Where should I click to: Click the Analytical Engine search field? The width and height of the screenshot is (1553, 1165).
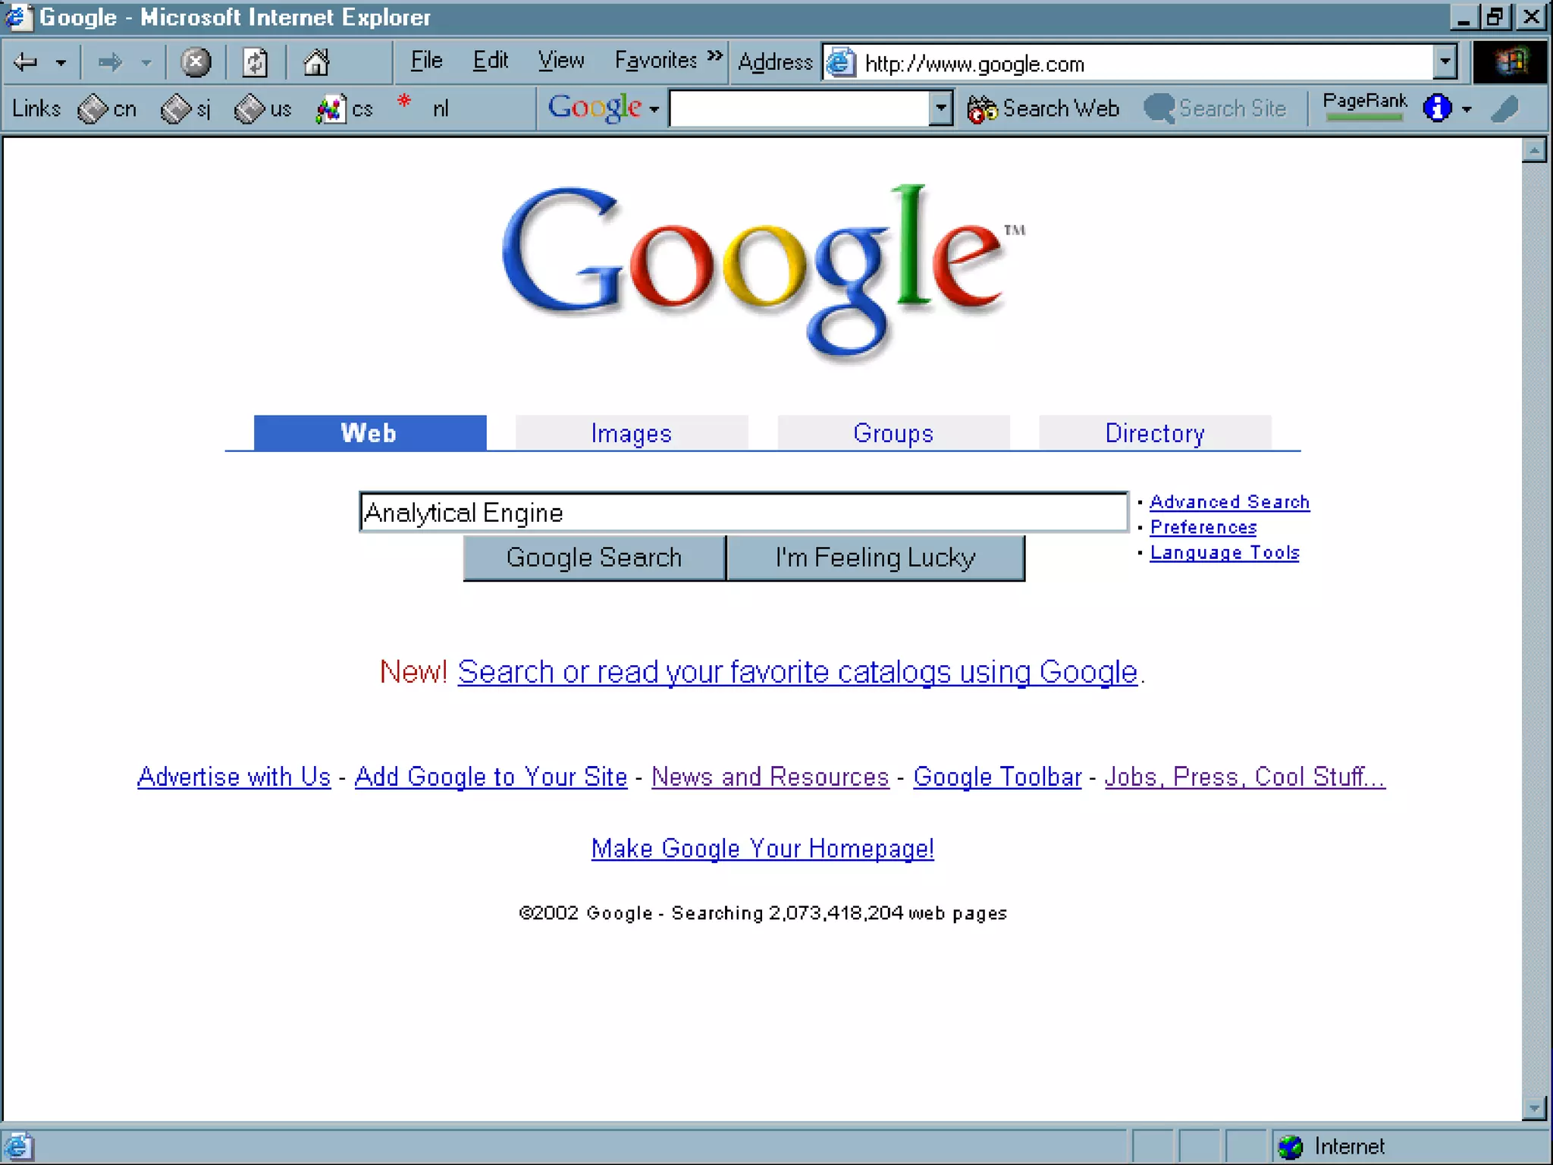(x=743, y=513)
